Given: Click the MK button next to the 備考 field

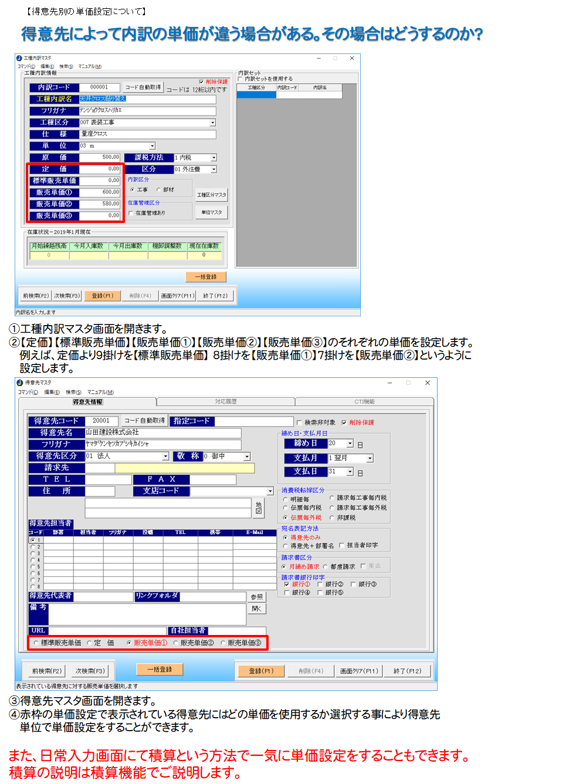Looking at the screenshot, I should pos(256,609).
